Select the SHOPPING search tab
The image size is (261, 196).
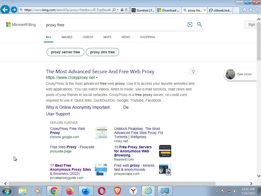click(148, 37)
